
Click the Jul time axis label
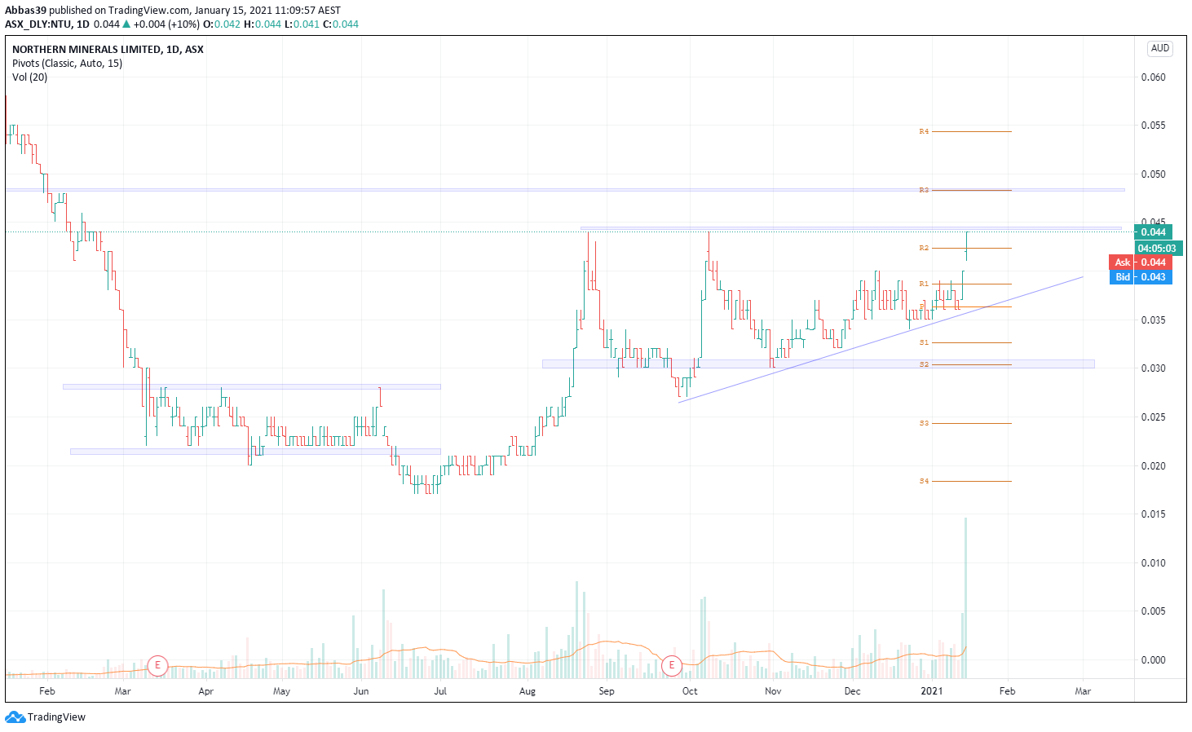point(440,691)
